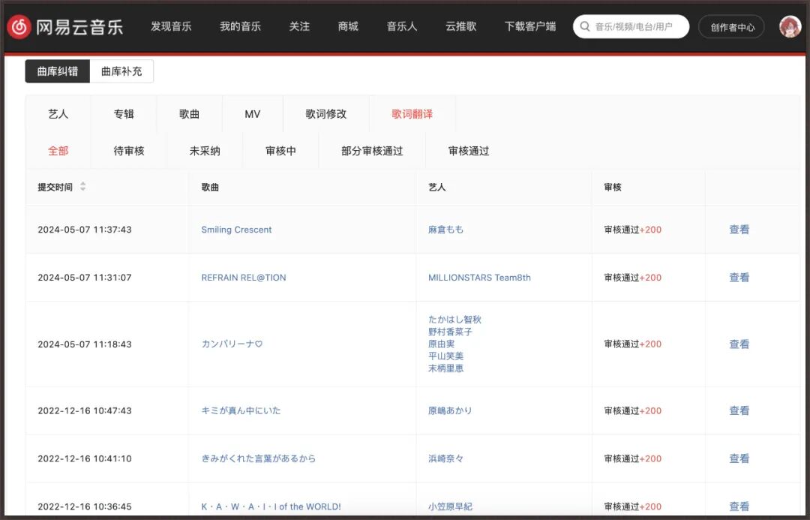This screenshot has height=520, width=810.
Task: Filter by 未采纳 status
Action: point(205,151)
